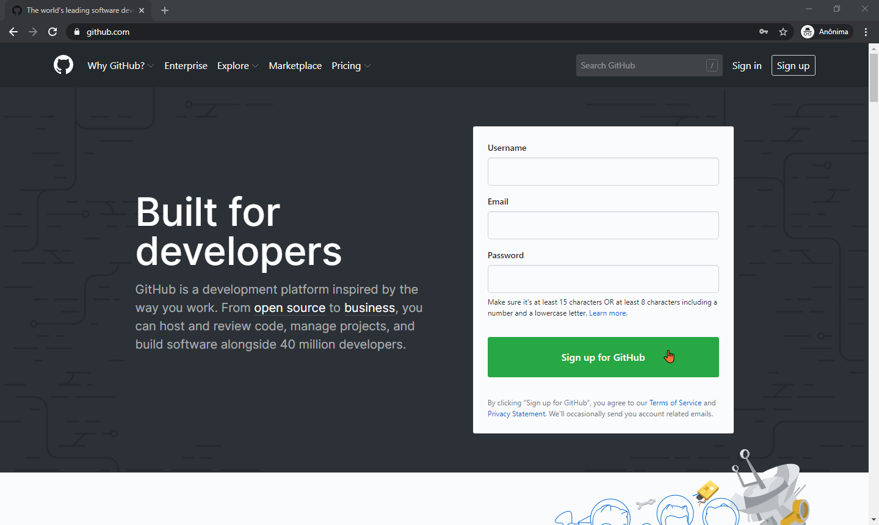Click the scrollbar up arrow
This screenshot has width=879, height=525.
click(874, 48)
